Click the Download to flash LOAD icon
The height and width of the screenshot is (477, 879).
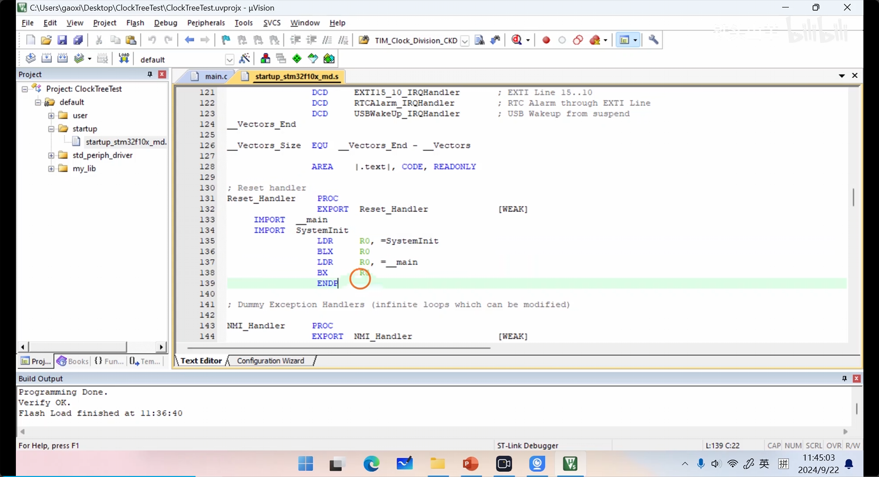click(x=124, y=59)
